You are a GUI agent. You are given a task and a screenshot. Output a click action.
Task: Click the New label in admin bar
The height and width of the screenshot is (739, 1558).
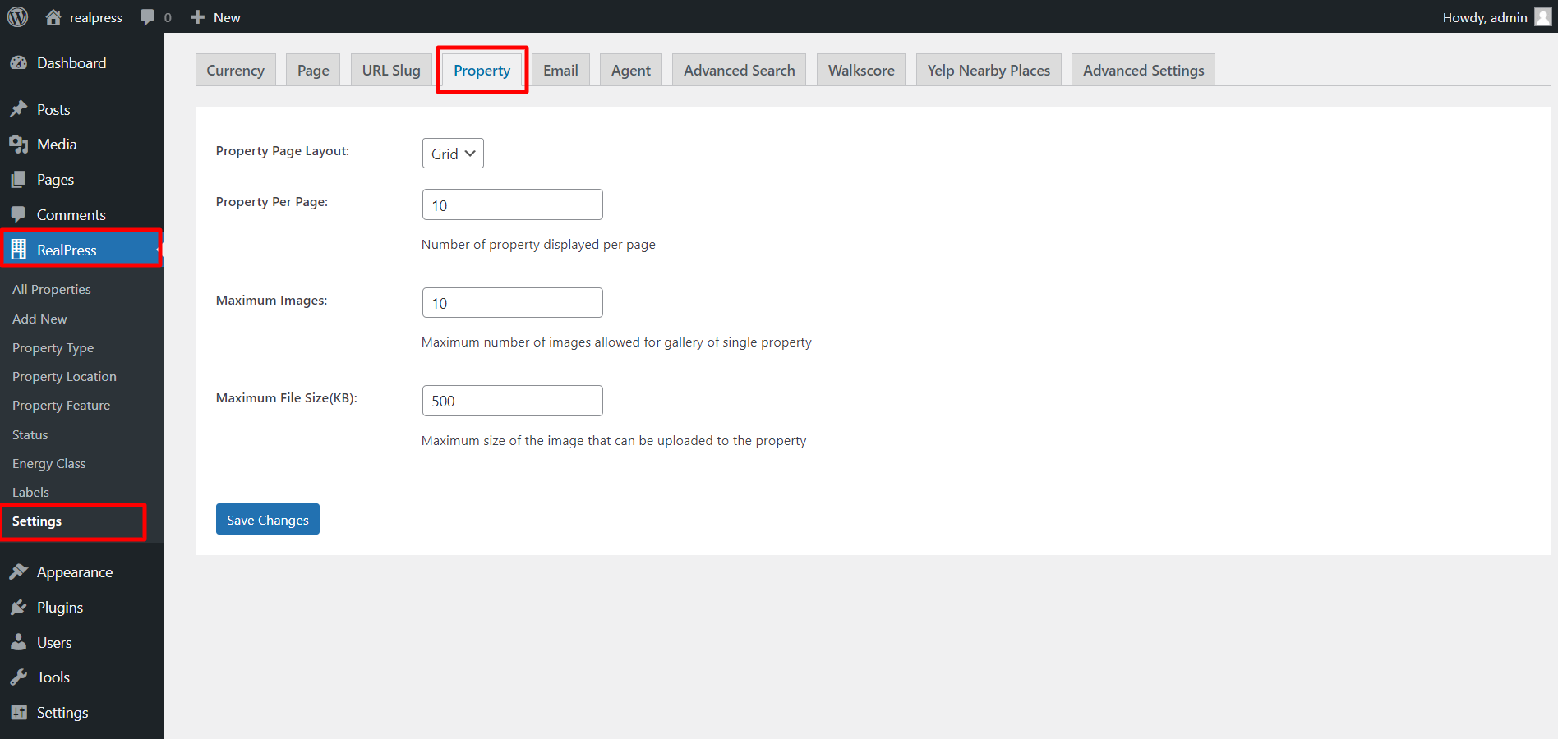point(227,18)
